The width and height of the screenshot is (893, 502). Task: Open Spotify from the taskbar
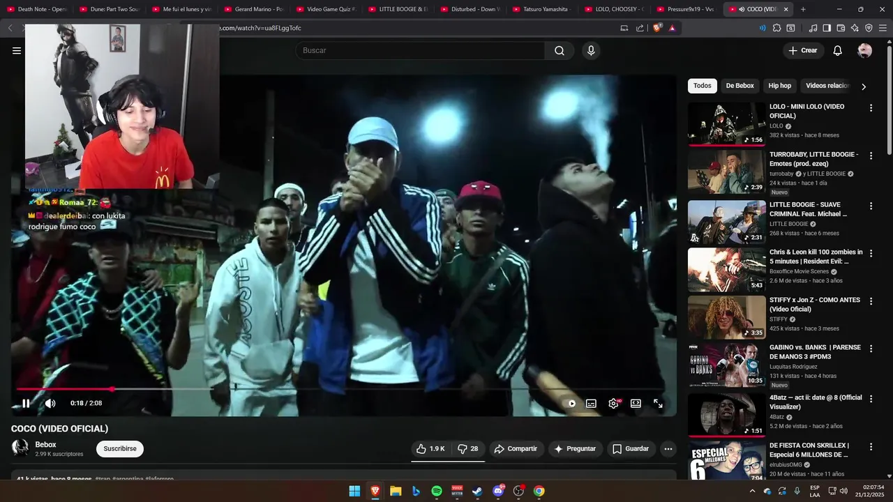coord(437,491)
